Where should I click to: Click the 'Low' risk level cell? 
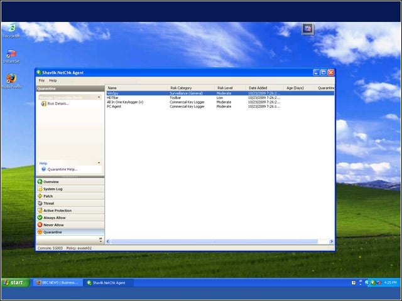220,98
